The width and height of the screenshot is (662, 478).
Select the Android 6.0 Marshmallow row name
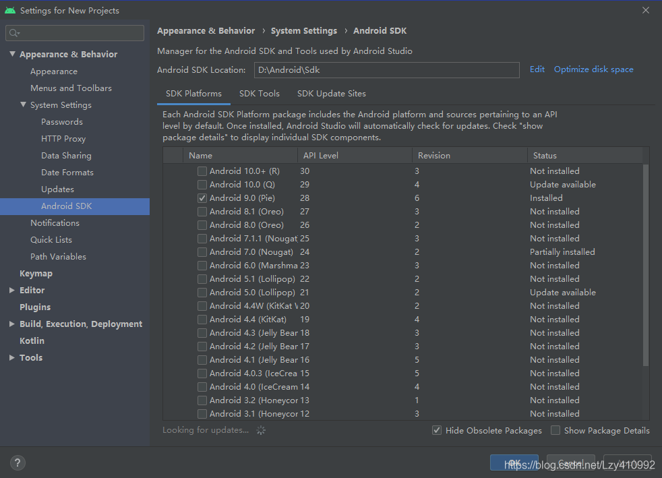(x=253, y=266)
